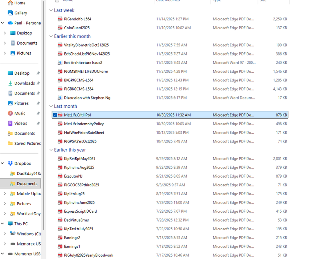Click PDF icon of PJGandolfo L564
The width and height of the screenshot is (320, 259).
60,19
